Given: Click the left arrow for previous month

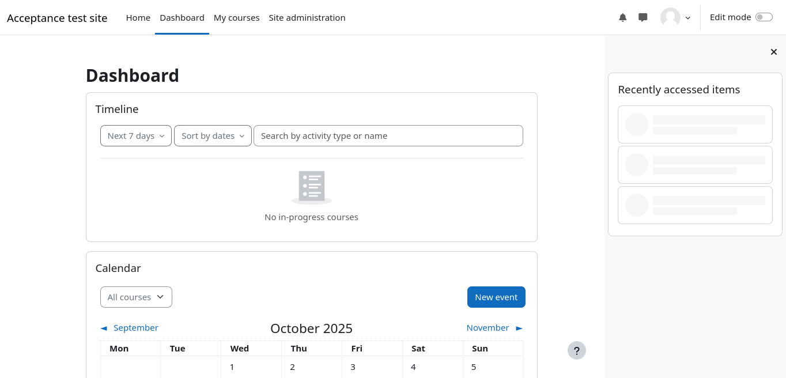Looking at the screenshot, I should [104, 328].
